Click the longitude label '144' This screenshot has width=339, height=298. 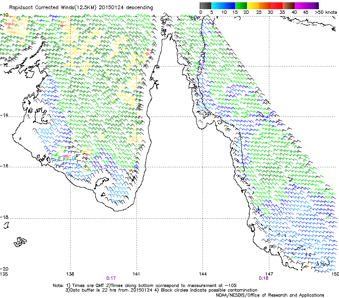(x=203, y=274)
